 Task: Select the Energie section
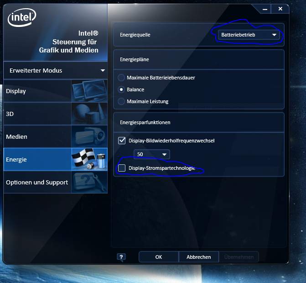56,159
